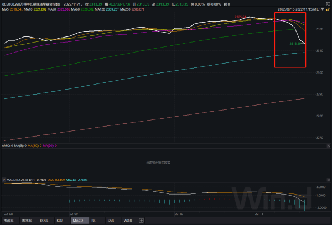Open the 市净率 tab

[x=27, y=220]
